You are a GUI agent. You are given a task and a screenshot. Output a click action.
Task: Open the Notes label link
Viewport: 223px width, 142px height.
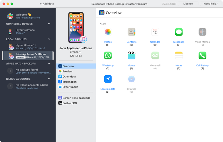tap(179, 65)
